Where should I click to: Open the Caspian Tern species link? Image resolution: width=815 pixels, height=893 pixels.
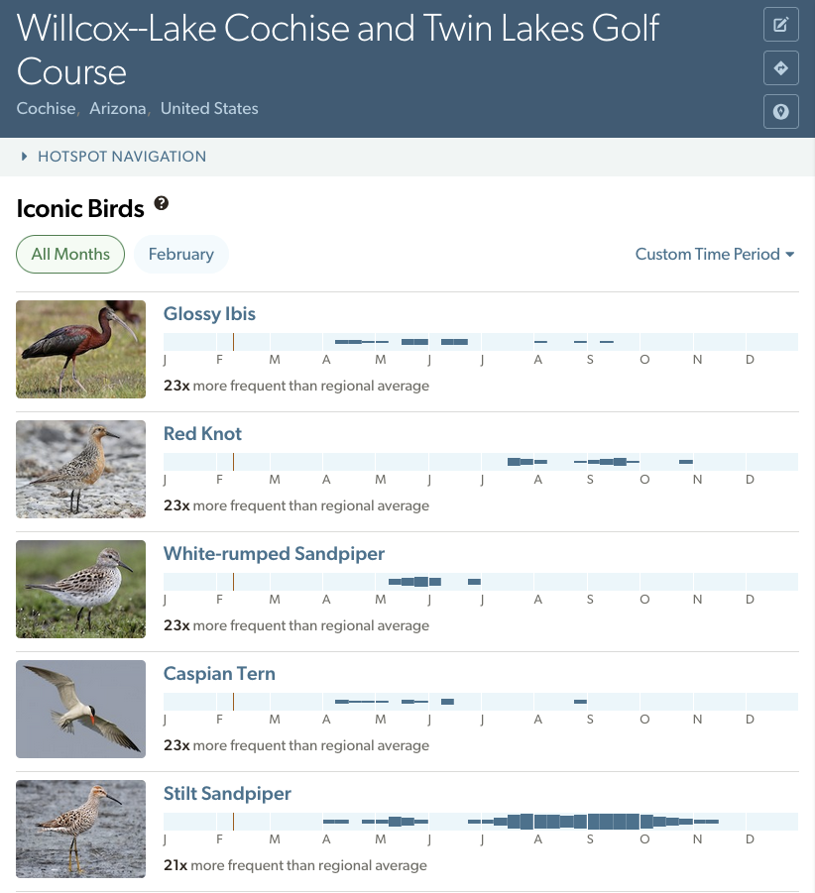point(219,674)
